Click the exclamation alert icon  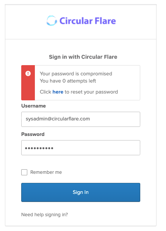coord(28,73)
